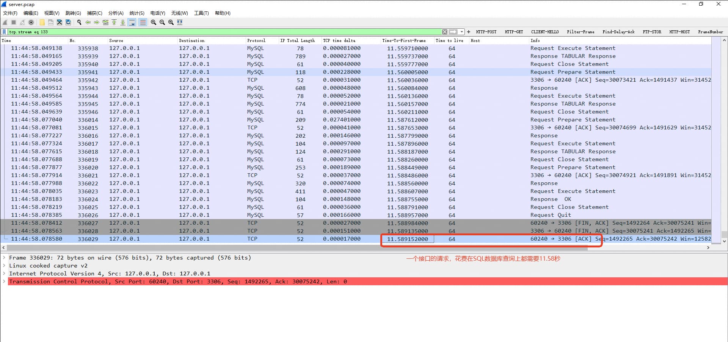Viewport: 728px width, 342px height.
Task: Apply the Find-Delay-Ack filter button
Action: pyautogui.click(x=618, y=32)
